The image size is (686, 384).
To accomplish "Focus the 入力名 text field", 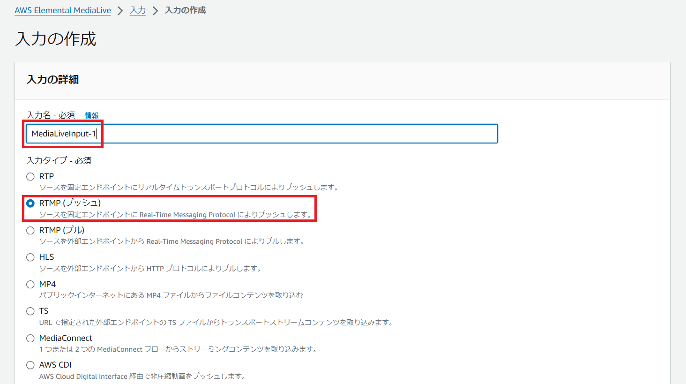I will (262, 134).
